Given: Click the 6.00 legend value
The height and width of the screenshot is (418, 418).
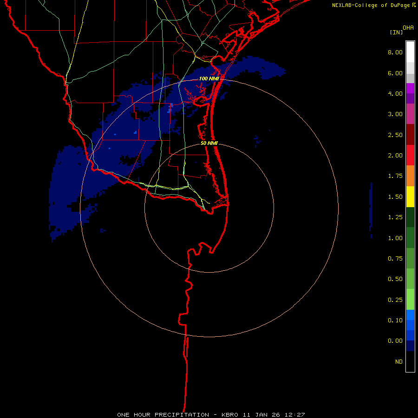Looking at the screenshot, I should [x=395, y=73].
